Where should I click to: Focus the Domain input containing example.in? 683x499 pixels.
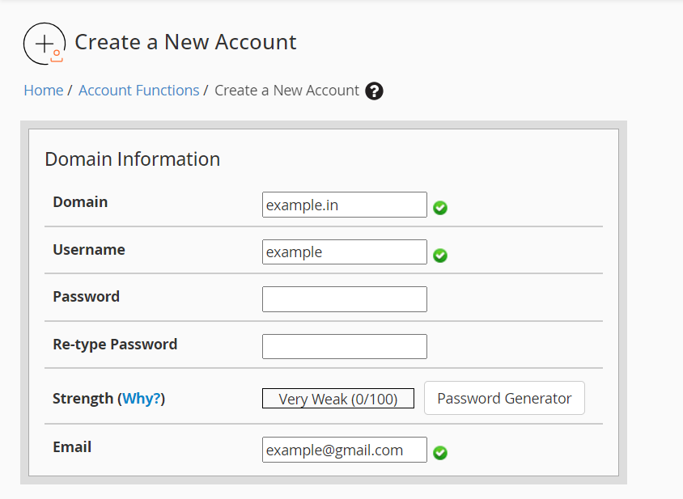click(x=344, y=205)
